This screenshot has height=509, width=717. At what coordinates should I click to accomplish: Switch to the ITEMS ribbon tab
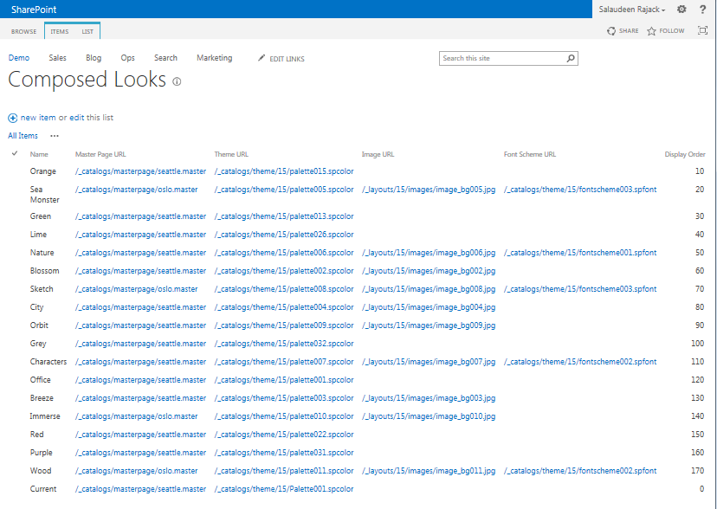(60, 31)
